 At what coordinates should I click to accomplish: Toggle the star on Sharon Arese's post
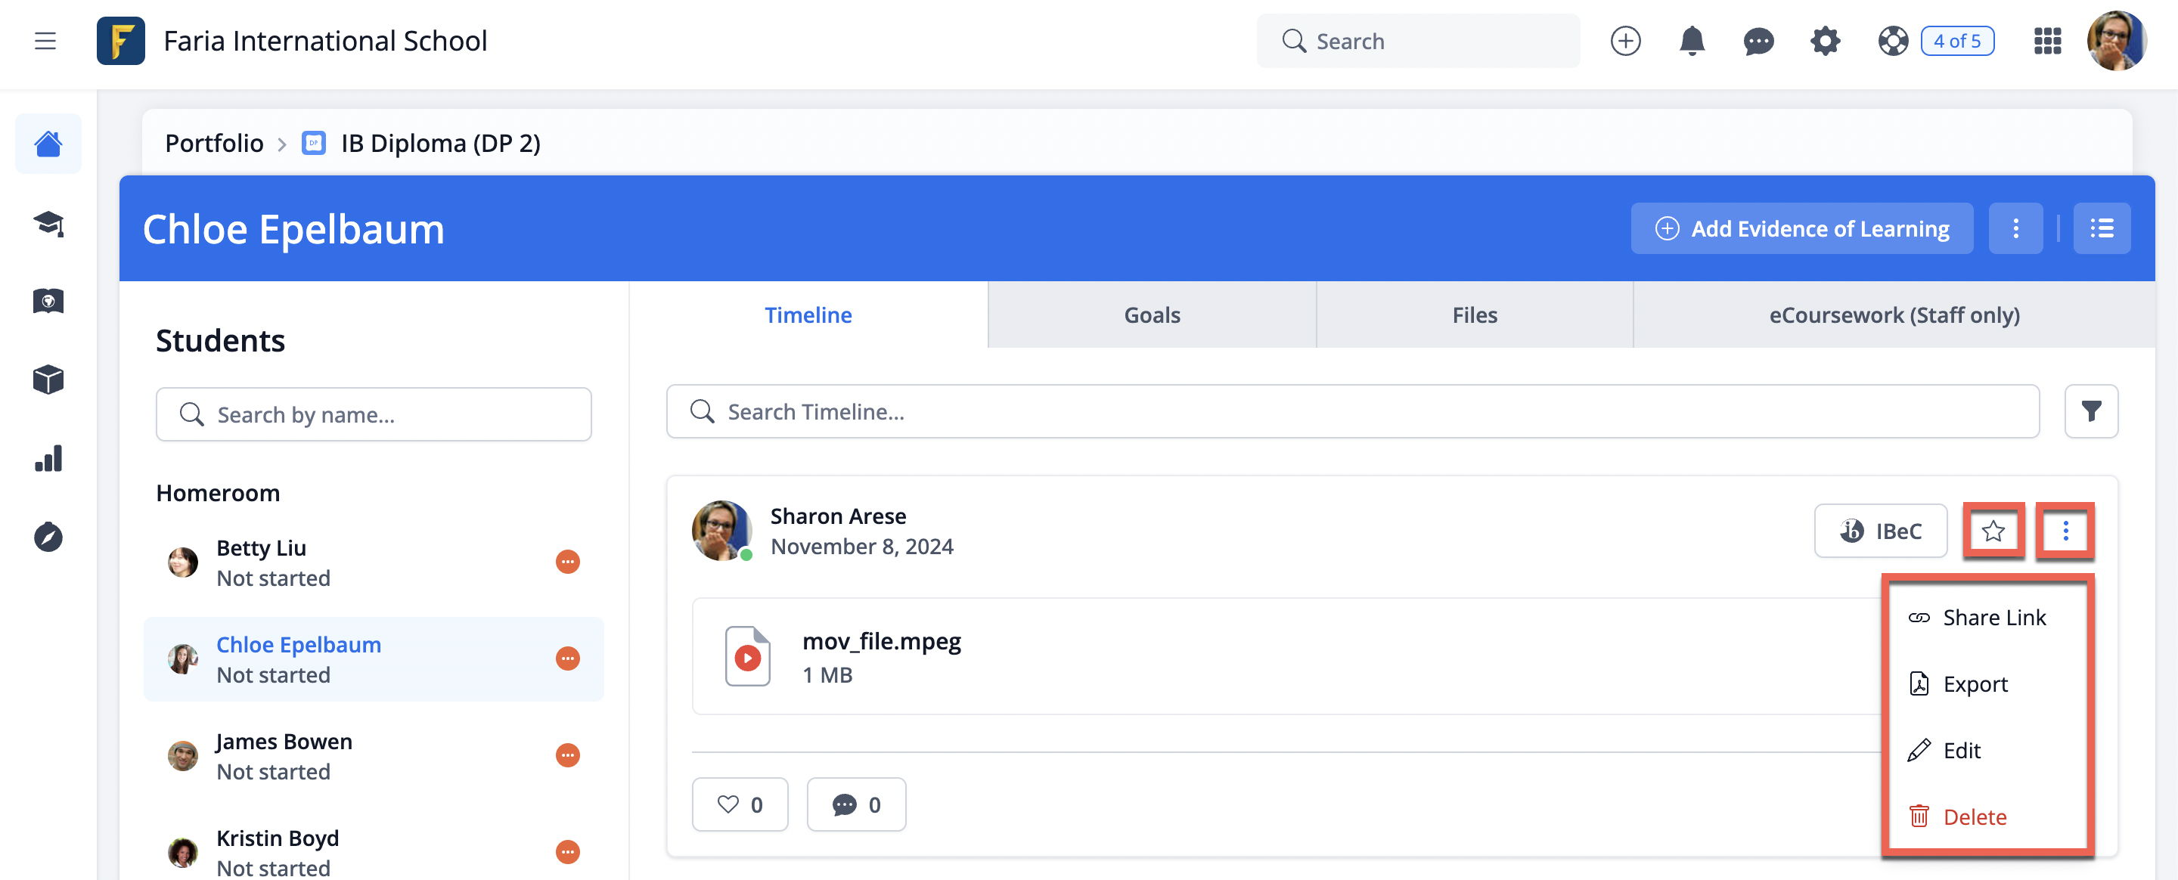[1993, 531]
